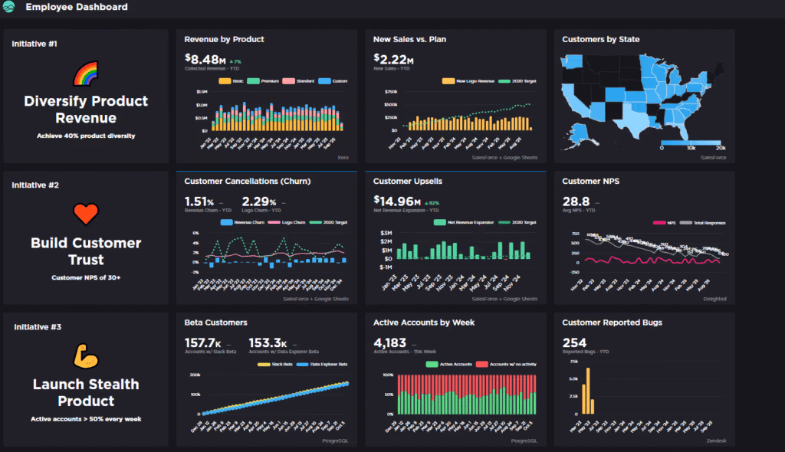Viewport: 785px width, 452px height.
Task: Click the Delighted source label
Action: tap(714, 299)
